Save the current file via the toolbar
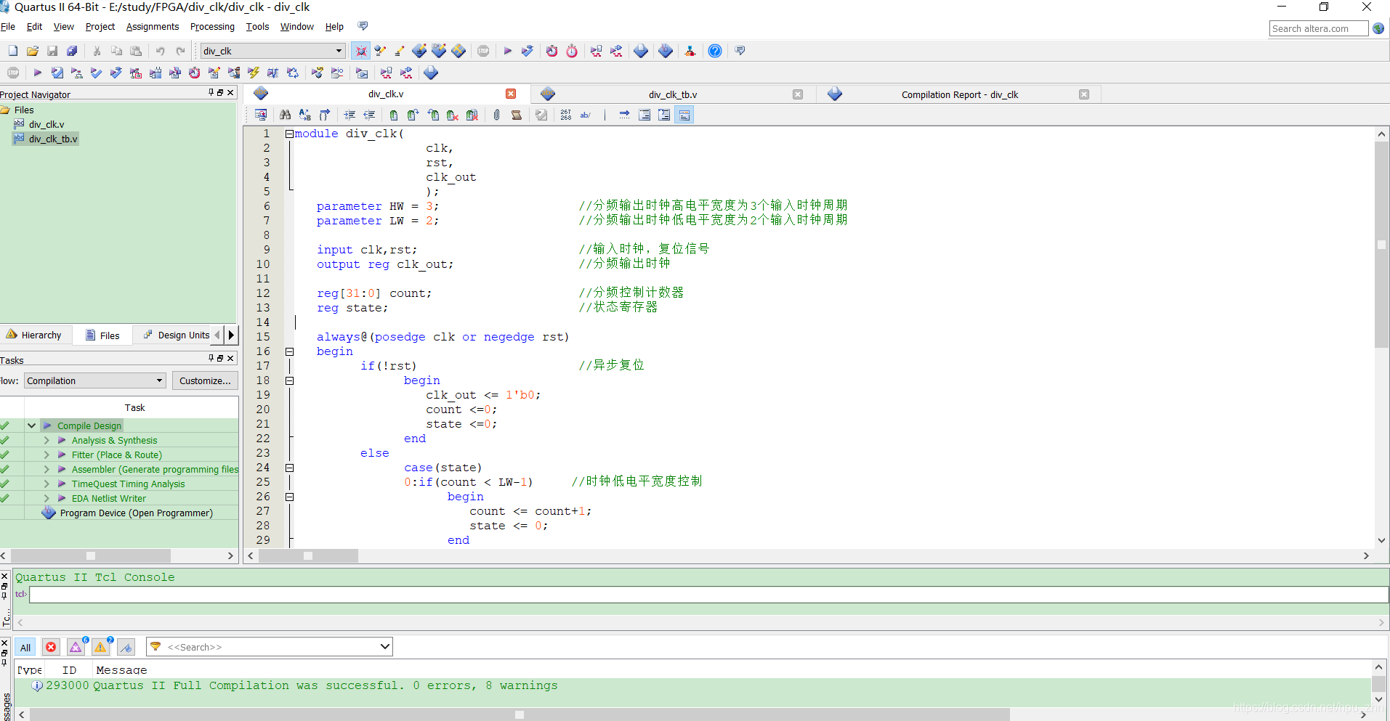This screenshot has height=721, width=1390. 52,51
